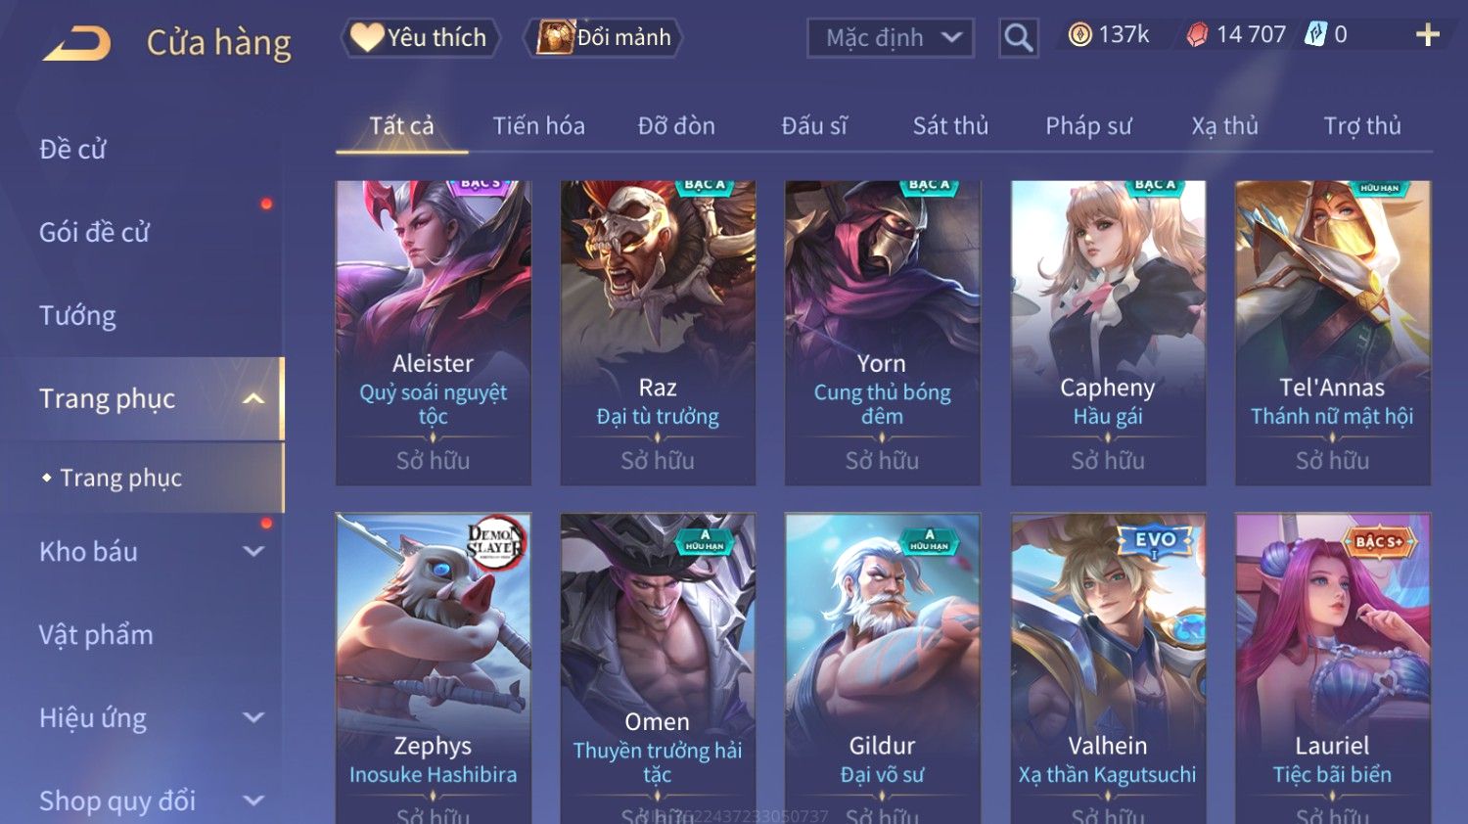Click the blue voucher currency icon
The width and height of the screenshot is (1468, 824).
[x=1315, y=35]
